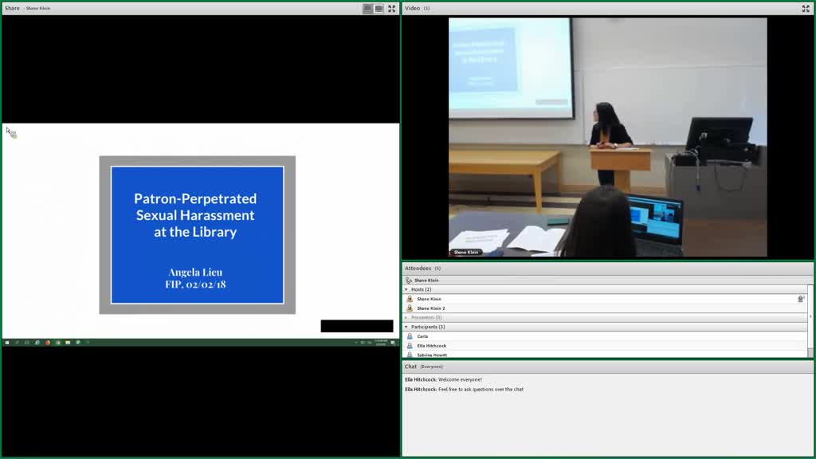Expand the Presenters (0) group
816x459 pixels.
pos(406,317)
